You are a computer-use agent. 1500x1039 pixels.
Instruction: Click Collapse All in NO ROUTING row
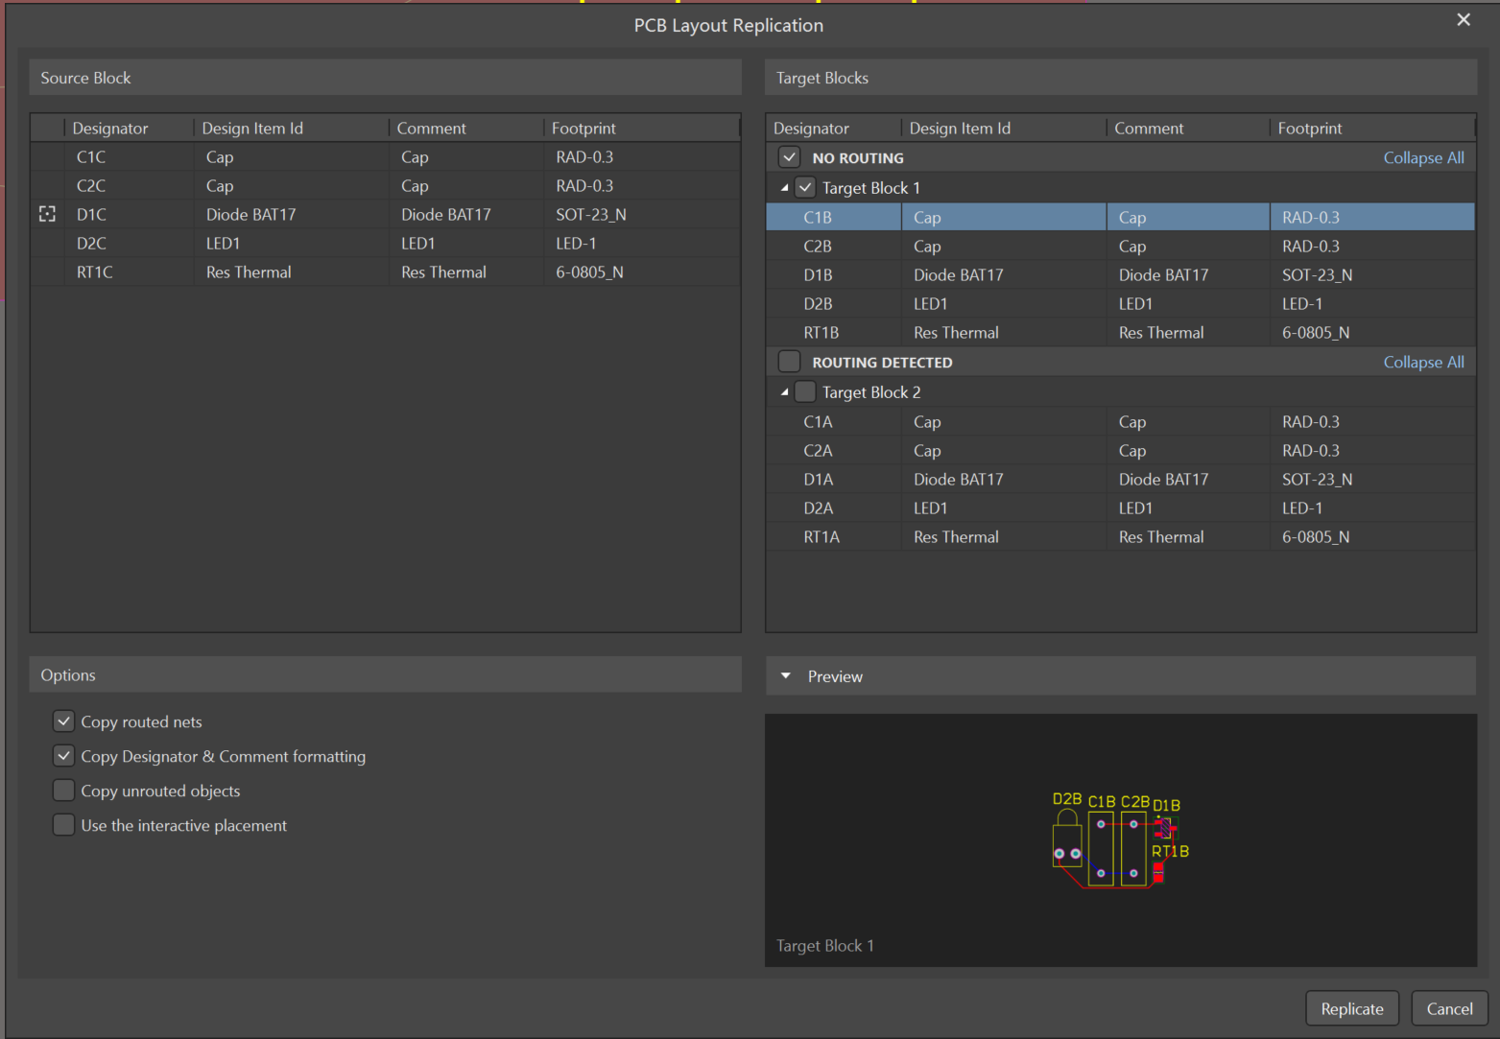click(x=1422, y=157)
